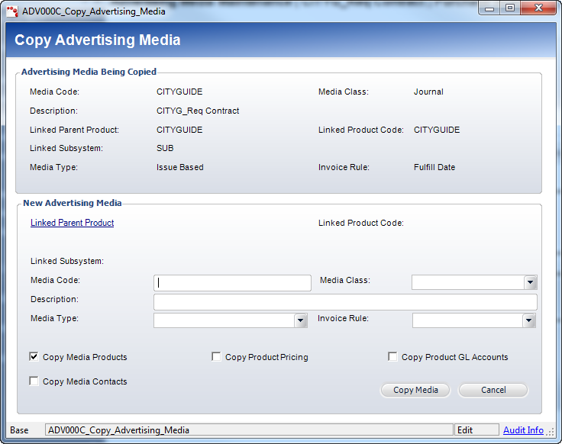Click the Base status bar label
This screenshot has width=562, height=444.
[19, 430]
